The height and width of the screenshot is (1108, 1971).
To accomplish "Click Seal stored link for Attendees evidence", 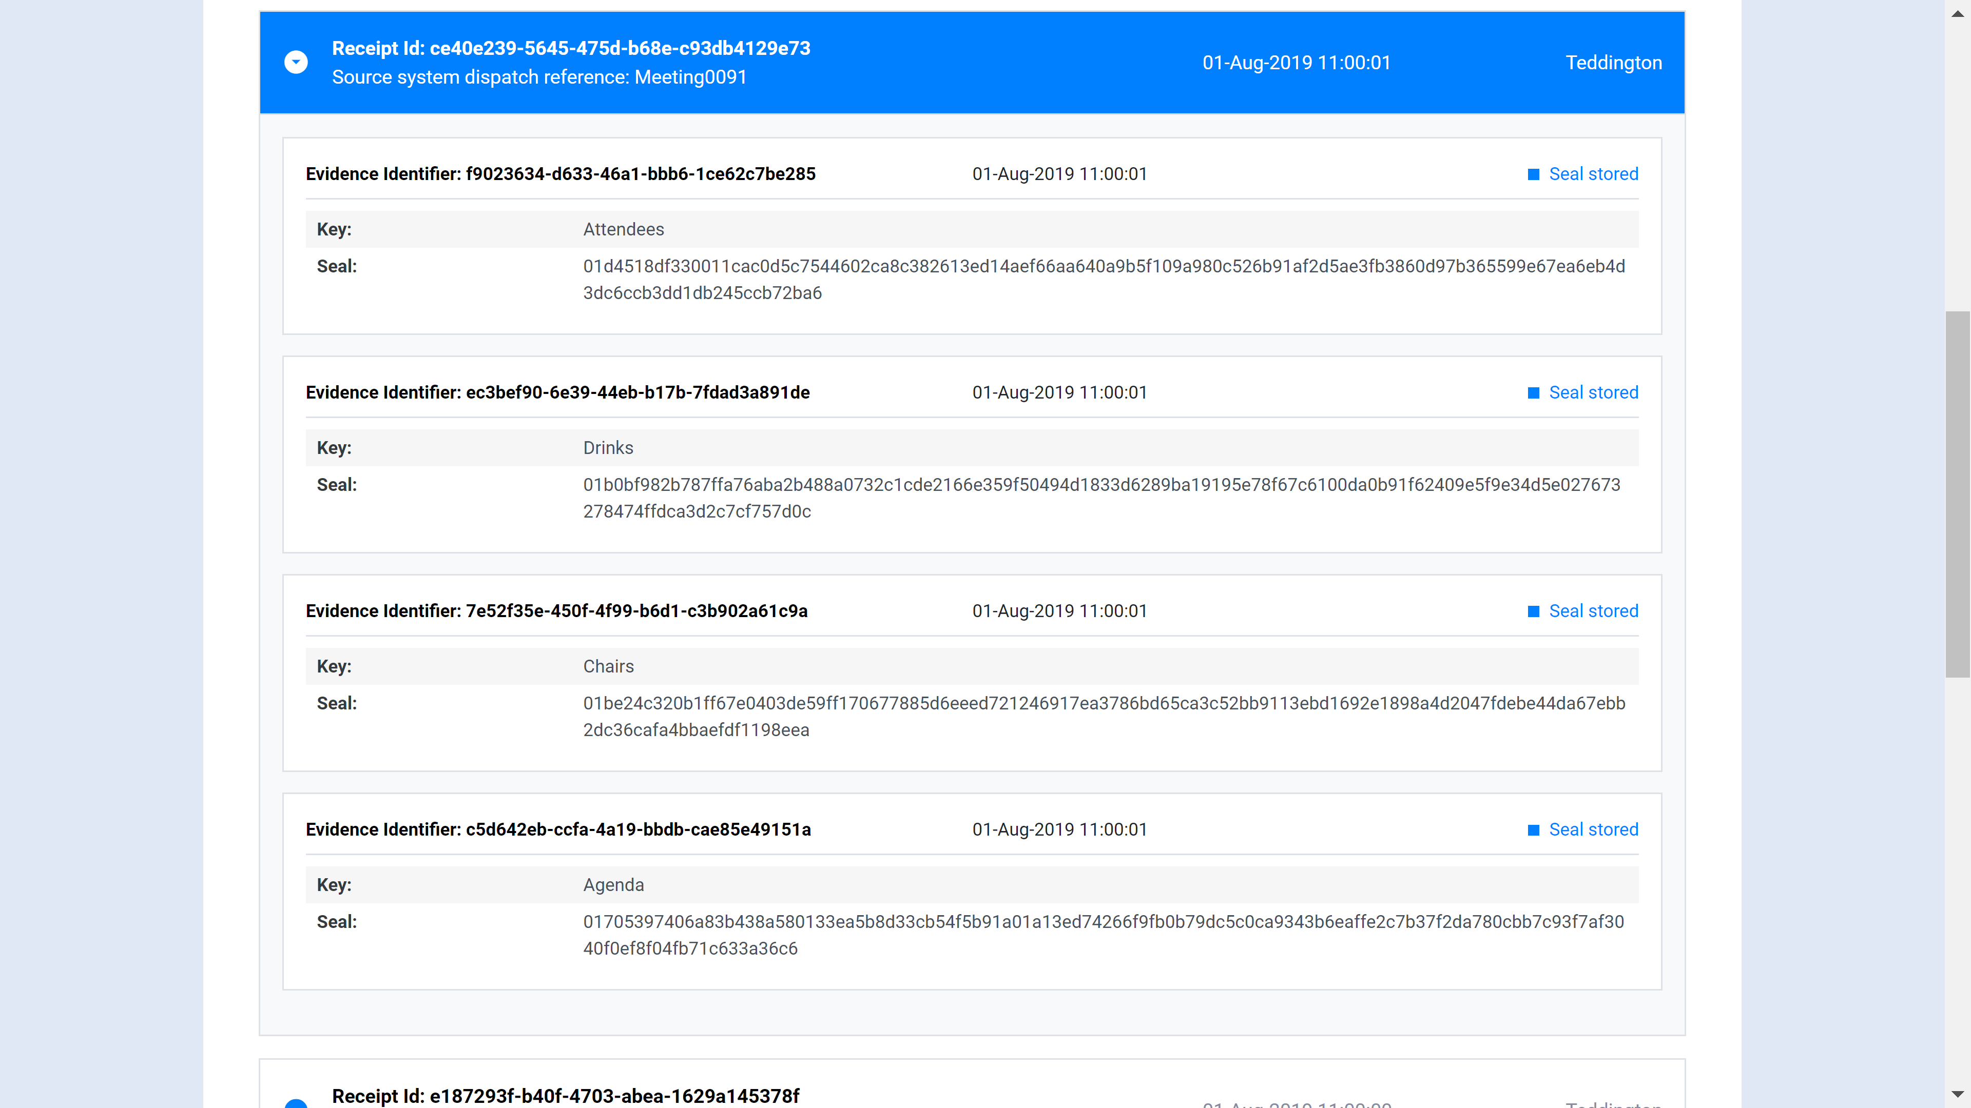I will point(1593,173).
